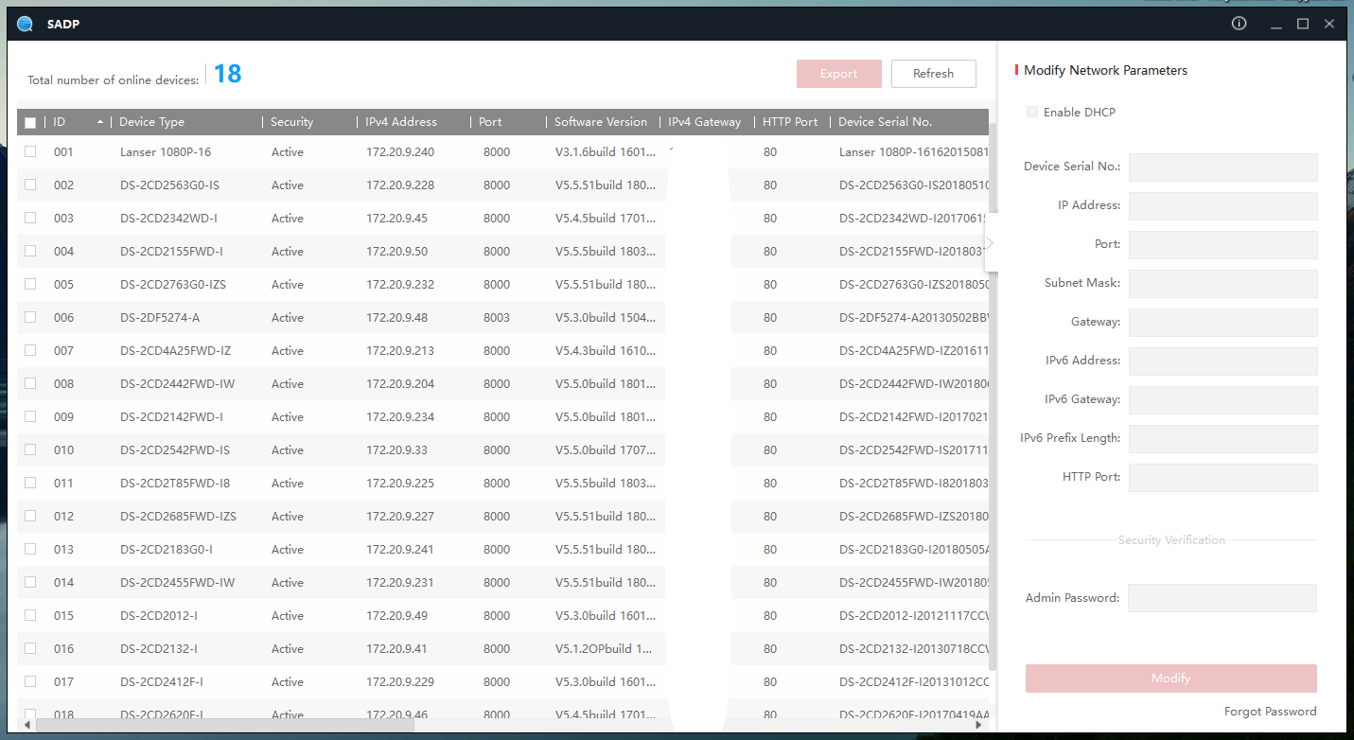Screen dimensions: 1354x740
Task: Check the box for device 001
Action: coord(30,151)
